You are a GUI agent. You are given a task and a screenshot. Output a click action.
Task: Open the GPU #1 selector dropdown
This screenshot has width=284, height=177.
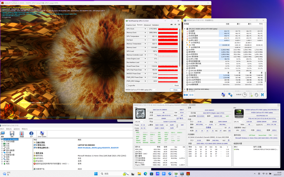[x=238, y=122]
